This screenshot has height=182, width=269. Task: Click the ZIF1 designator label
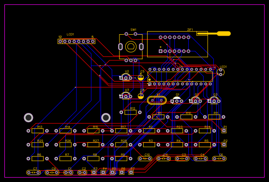[190, 30]
